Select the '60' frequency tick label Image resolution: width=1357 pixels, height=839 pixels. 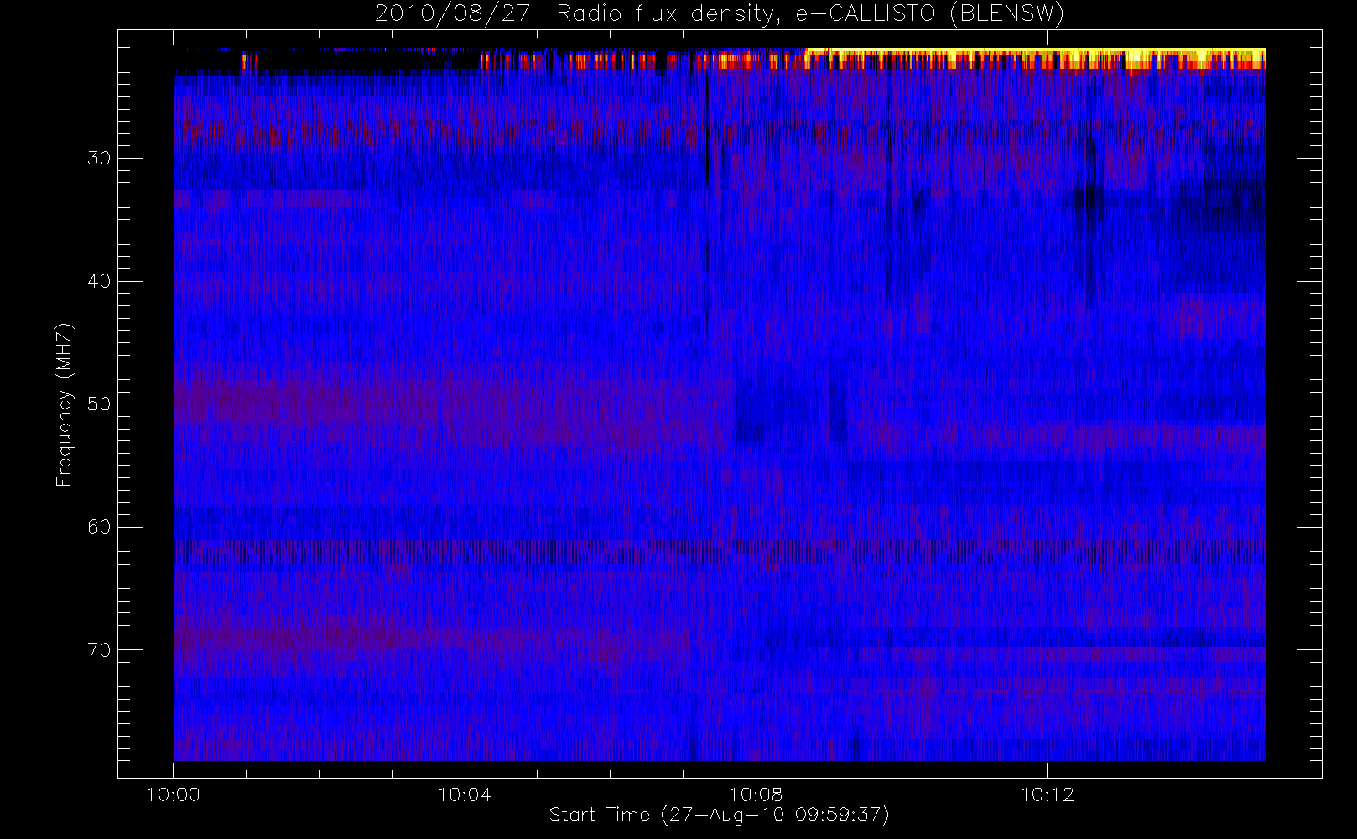point(99,527)
